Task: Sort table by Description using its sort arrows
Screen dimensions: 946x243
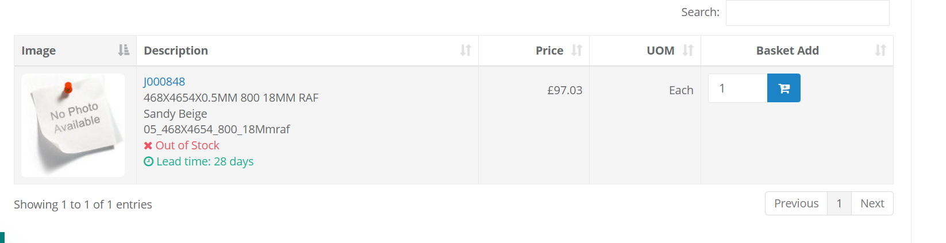Action: pyautogui.click(x=466, y=51)
